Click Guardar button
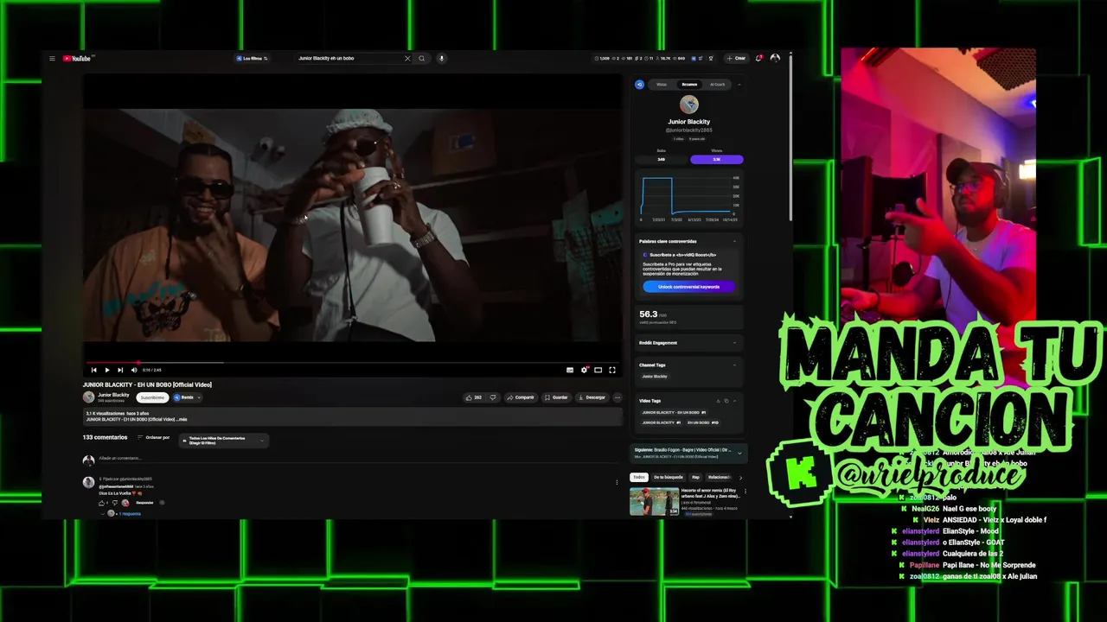The width and height of the screenshot is (1107, 622). coord(556,397)
